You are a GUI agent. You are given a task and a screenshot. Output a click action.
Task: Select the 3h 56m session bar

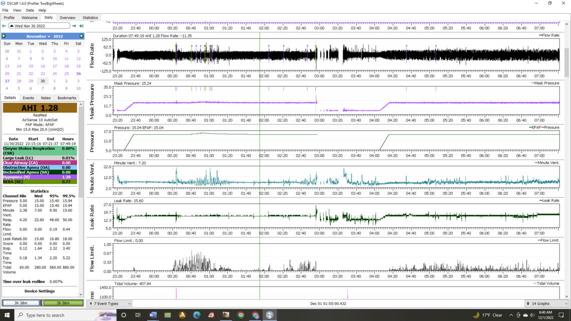(63, 303)
